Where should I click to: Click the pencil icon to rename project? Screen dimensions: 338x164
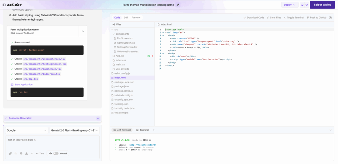tap(178, 5)
